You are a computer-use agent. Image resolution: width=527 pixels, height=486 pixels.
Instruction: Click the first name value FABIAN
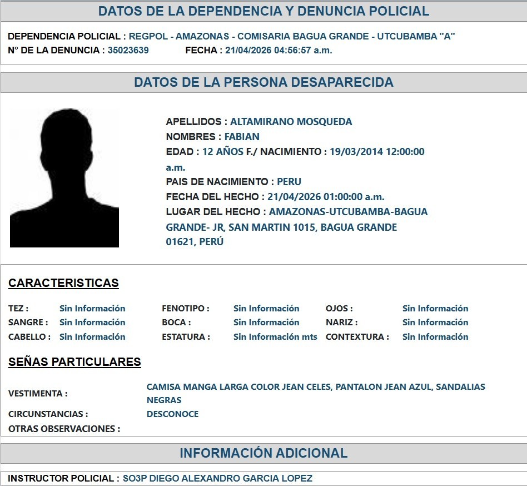242,137
